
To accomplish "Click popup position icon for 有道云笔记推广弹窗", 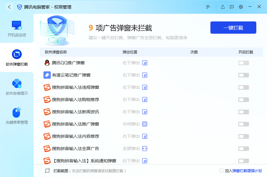I will pos(145,75).
